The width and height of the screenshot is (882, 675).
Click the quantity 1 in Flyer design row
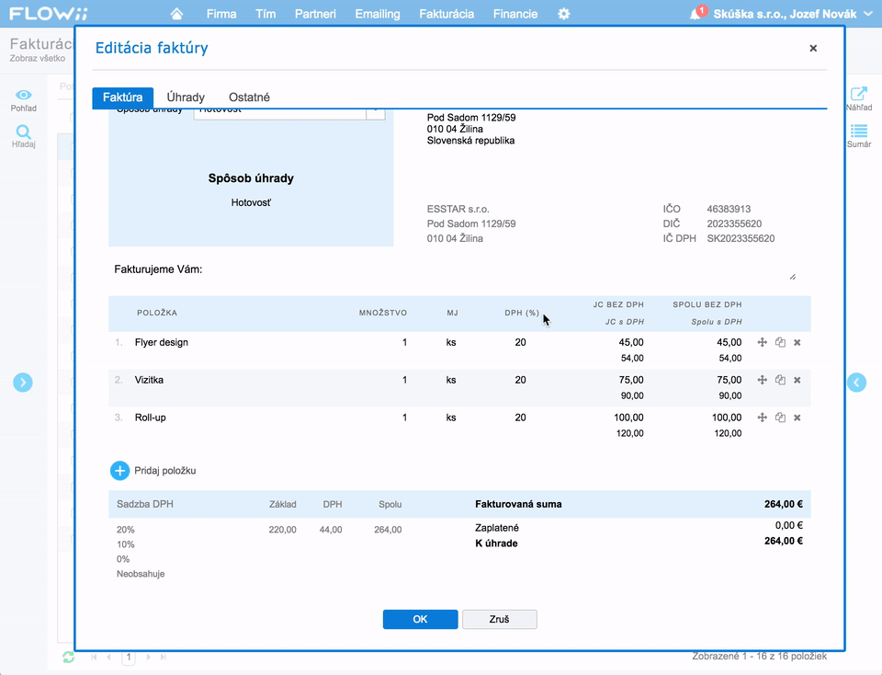click(404, 342)
